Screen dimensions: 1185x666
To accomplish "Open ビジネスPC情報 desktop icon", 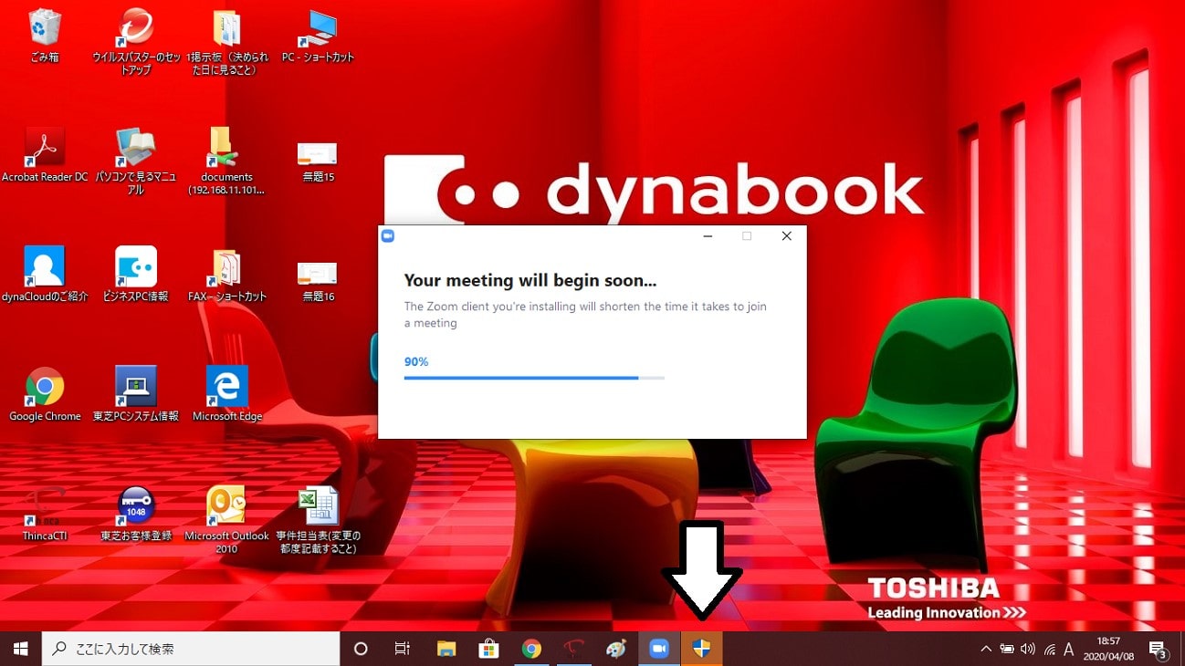I will (135, 274).
